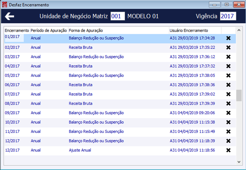Click the Forma de Apuração column header
Image resolution: width=246 pixels, height=170 pixels.
tap(119, 30)
